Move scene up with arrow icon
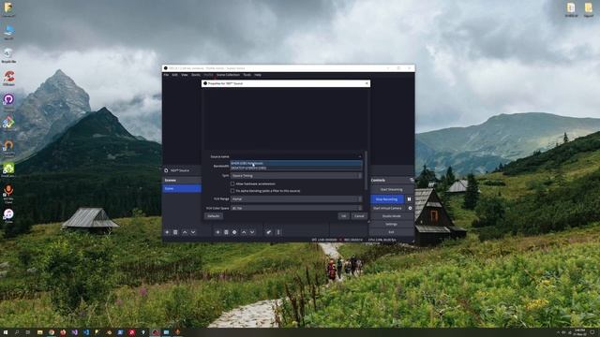The height and width of the screenshot is (337, 600). 185,232
